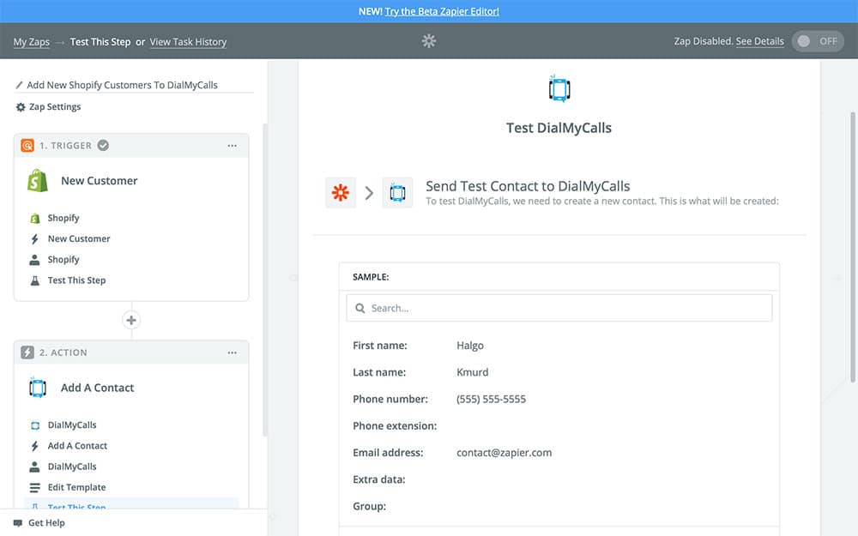The height and width of the screenshot is (536, 858).
Task: Click the Zapier loading logo in header
Action: [429, 41]
